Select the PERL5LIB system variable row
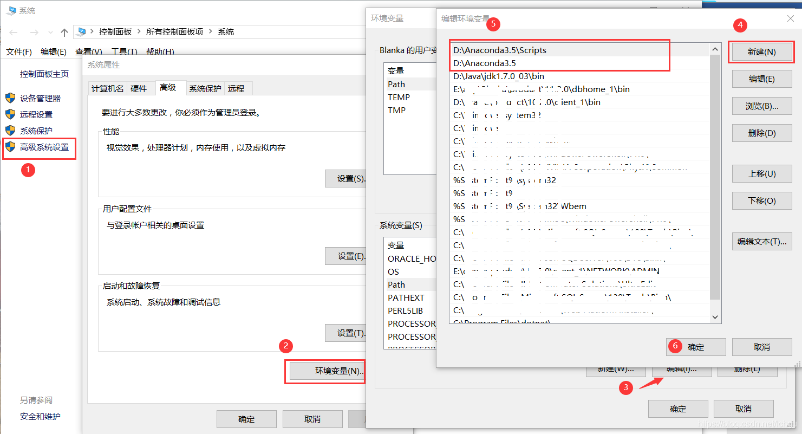802x434 pixels. [410, 310]
